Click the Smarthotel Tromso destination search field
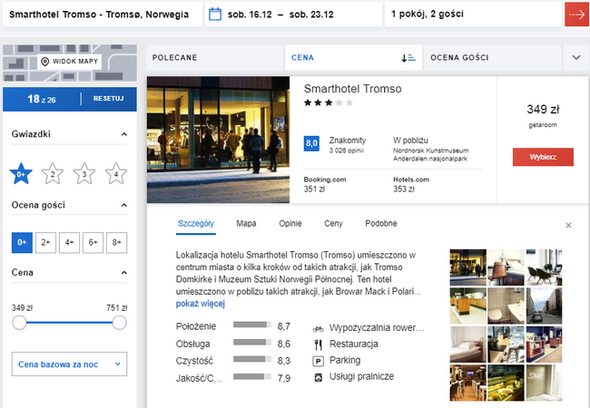590x408 pixels. (102, 15)
